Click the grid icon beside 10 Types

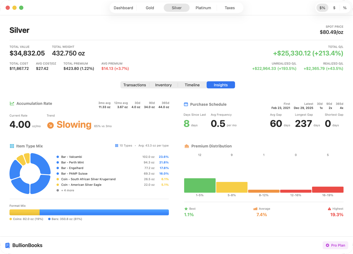point(116,146)
